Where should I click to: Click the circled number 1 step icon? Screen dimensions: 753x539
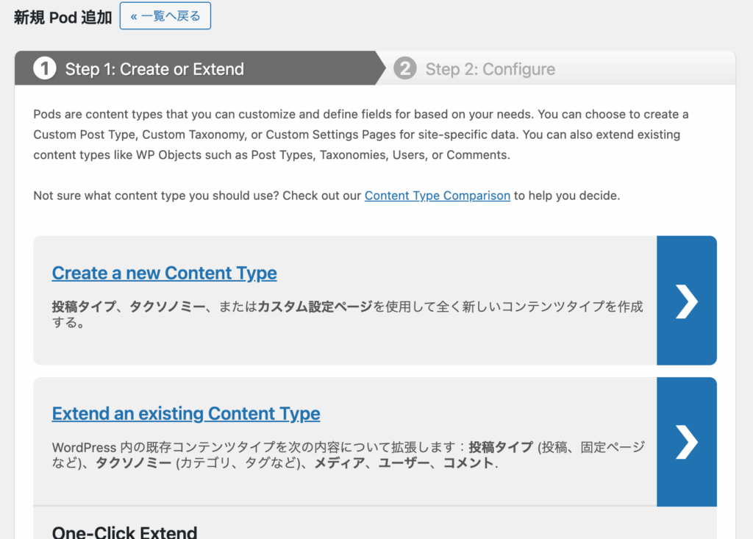point(45,69)
